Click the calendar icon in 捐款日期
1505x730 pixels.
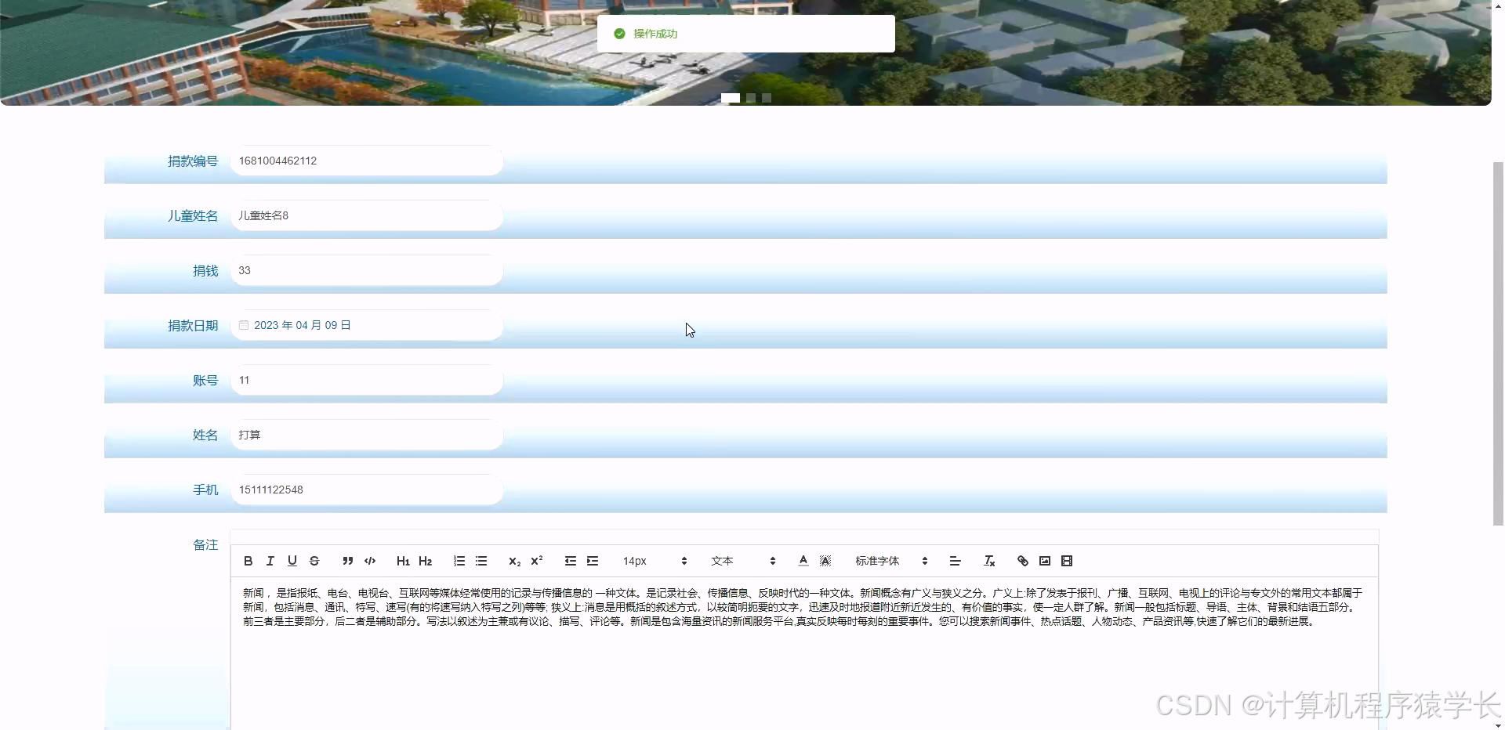click(244, 325)
